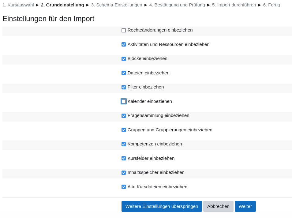Click the Kalender einbeziehen label text
This screenshot has width=292, height=218.
[x=150, y=101]
